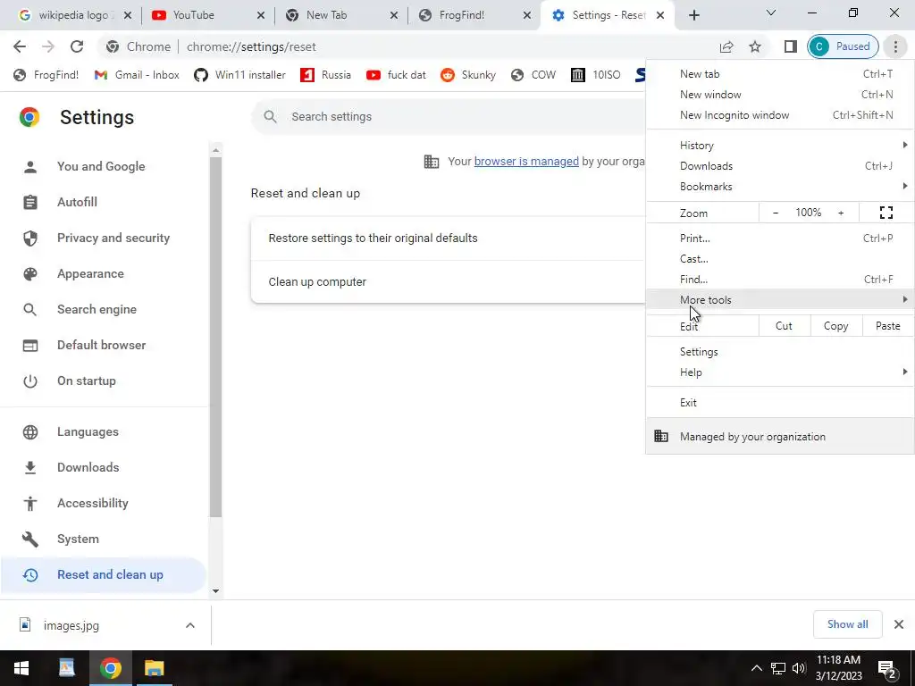Expand the More tools submenu
Screen dimensions: 915x686
point(780,300)
